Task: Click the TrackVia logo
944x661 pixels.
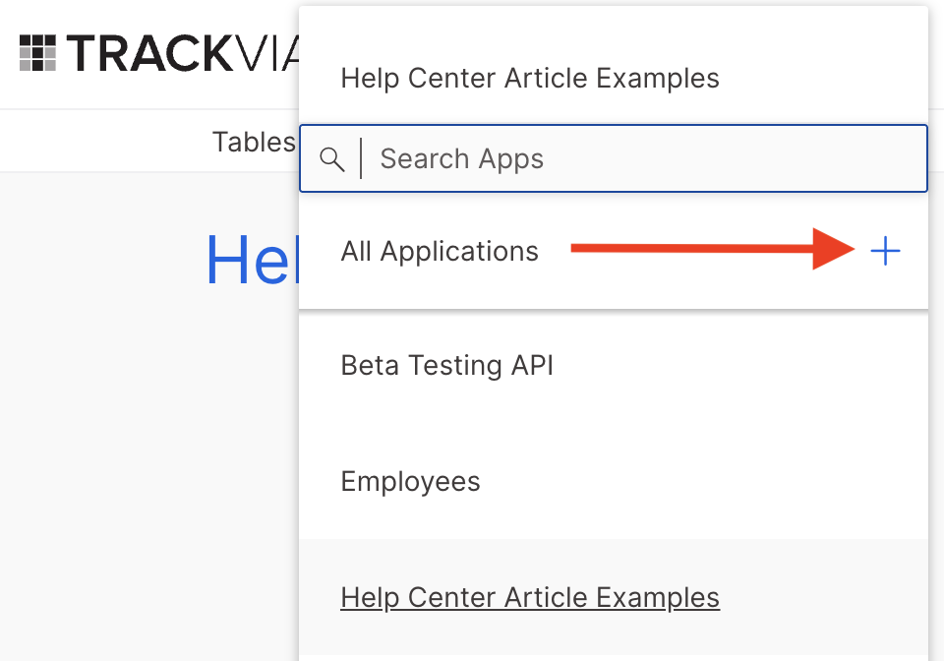Action: tap(159, 53)
